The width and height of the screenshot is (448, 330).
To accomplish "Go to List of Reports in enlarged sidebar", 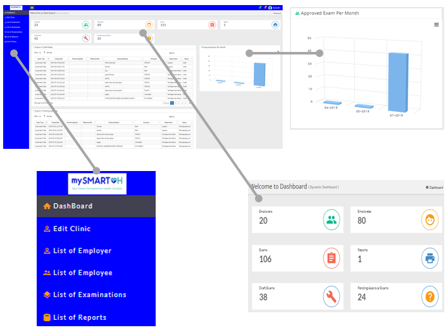I will (79, 317).
